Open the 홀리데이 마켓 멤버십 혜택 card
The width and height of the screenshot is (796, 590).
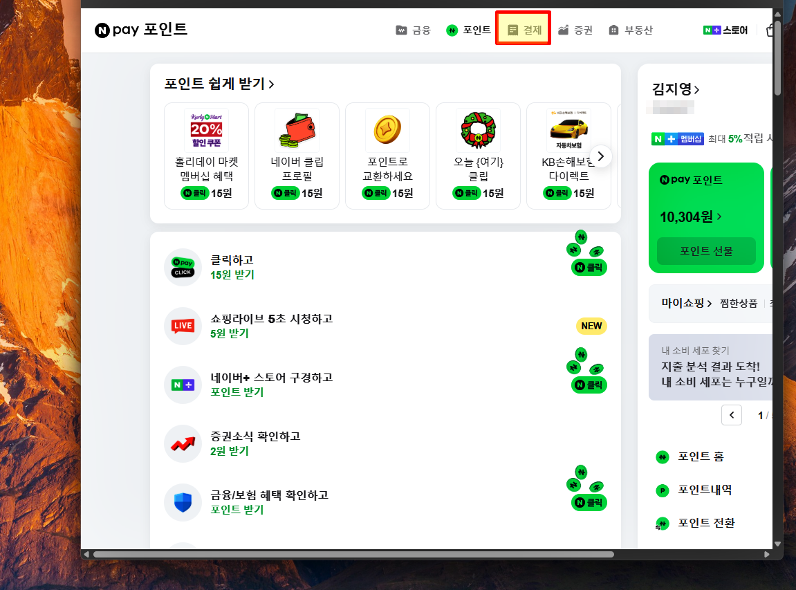pos(207,156)
